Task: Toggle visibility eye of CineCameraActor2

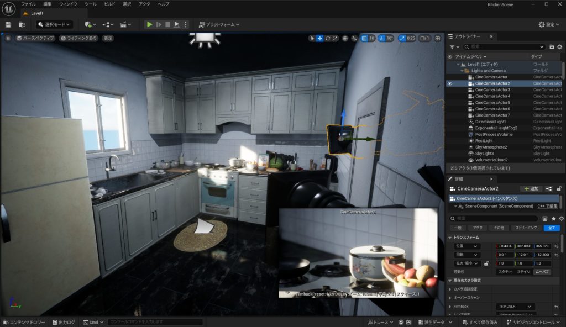Action: tap(450, 83)
